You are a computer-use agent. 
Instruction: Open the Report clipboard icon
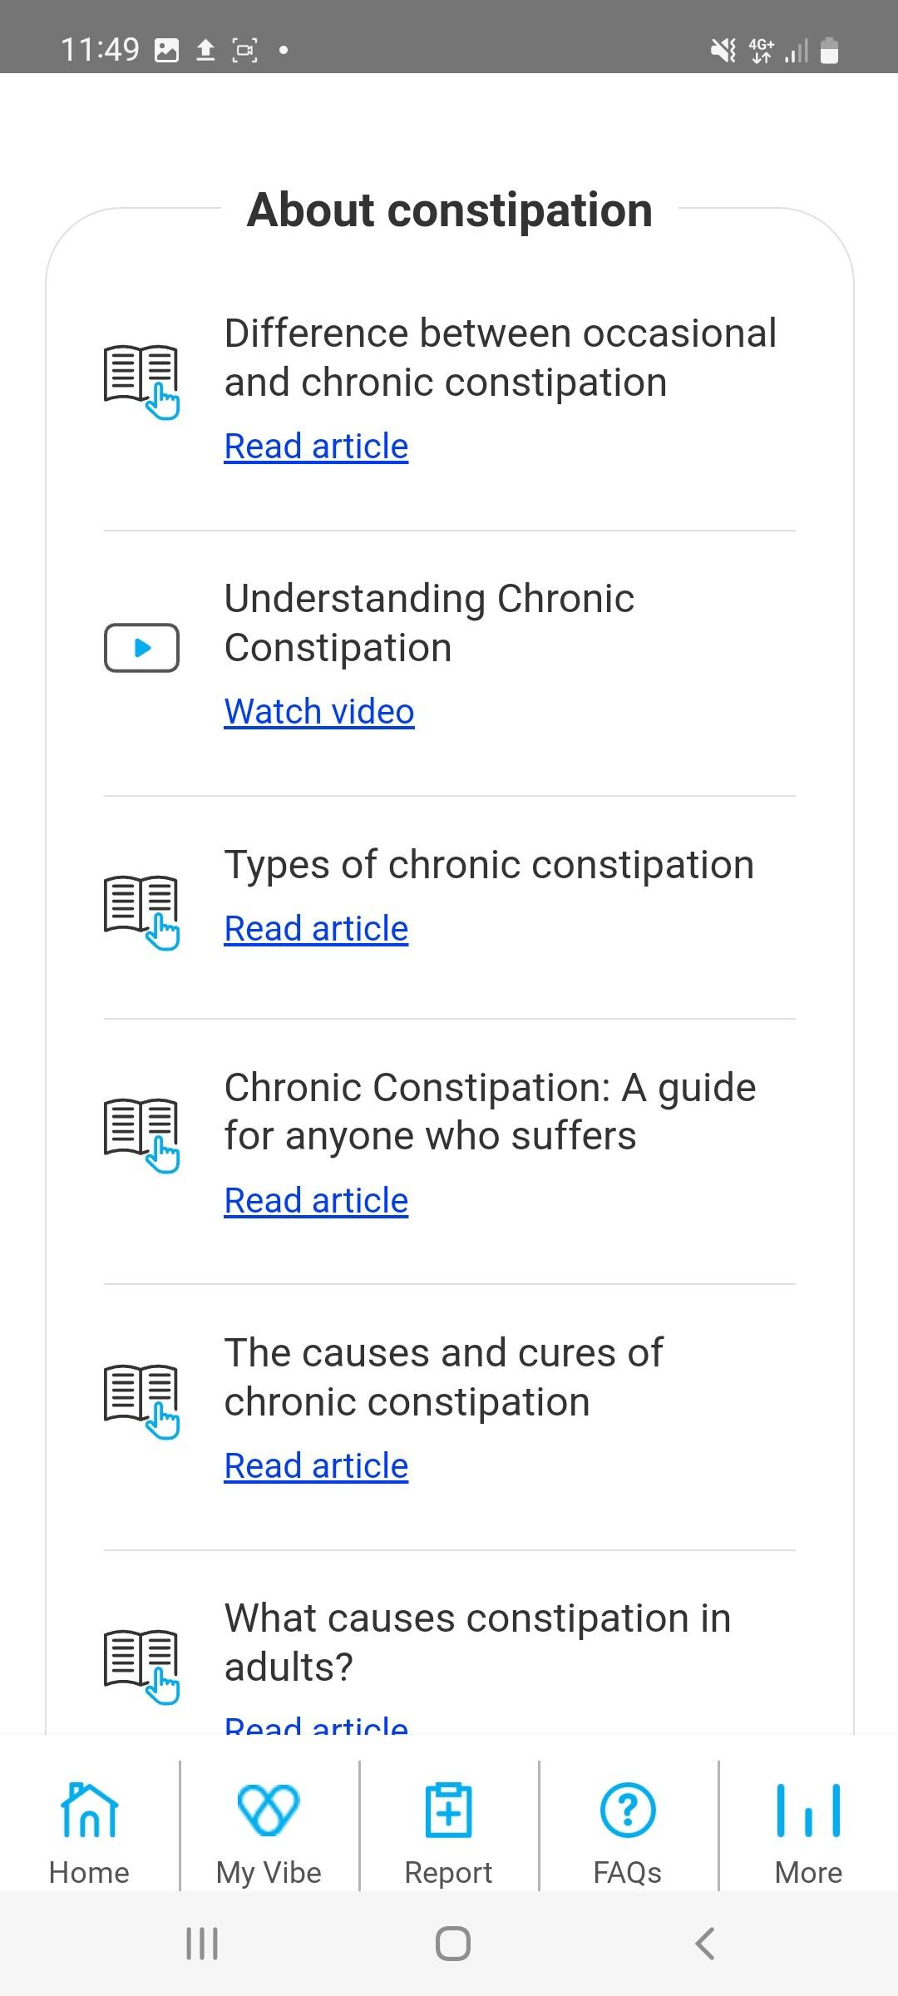point(448,1810)
